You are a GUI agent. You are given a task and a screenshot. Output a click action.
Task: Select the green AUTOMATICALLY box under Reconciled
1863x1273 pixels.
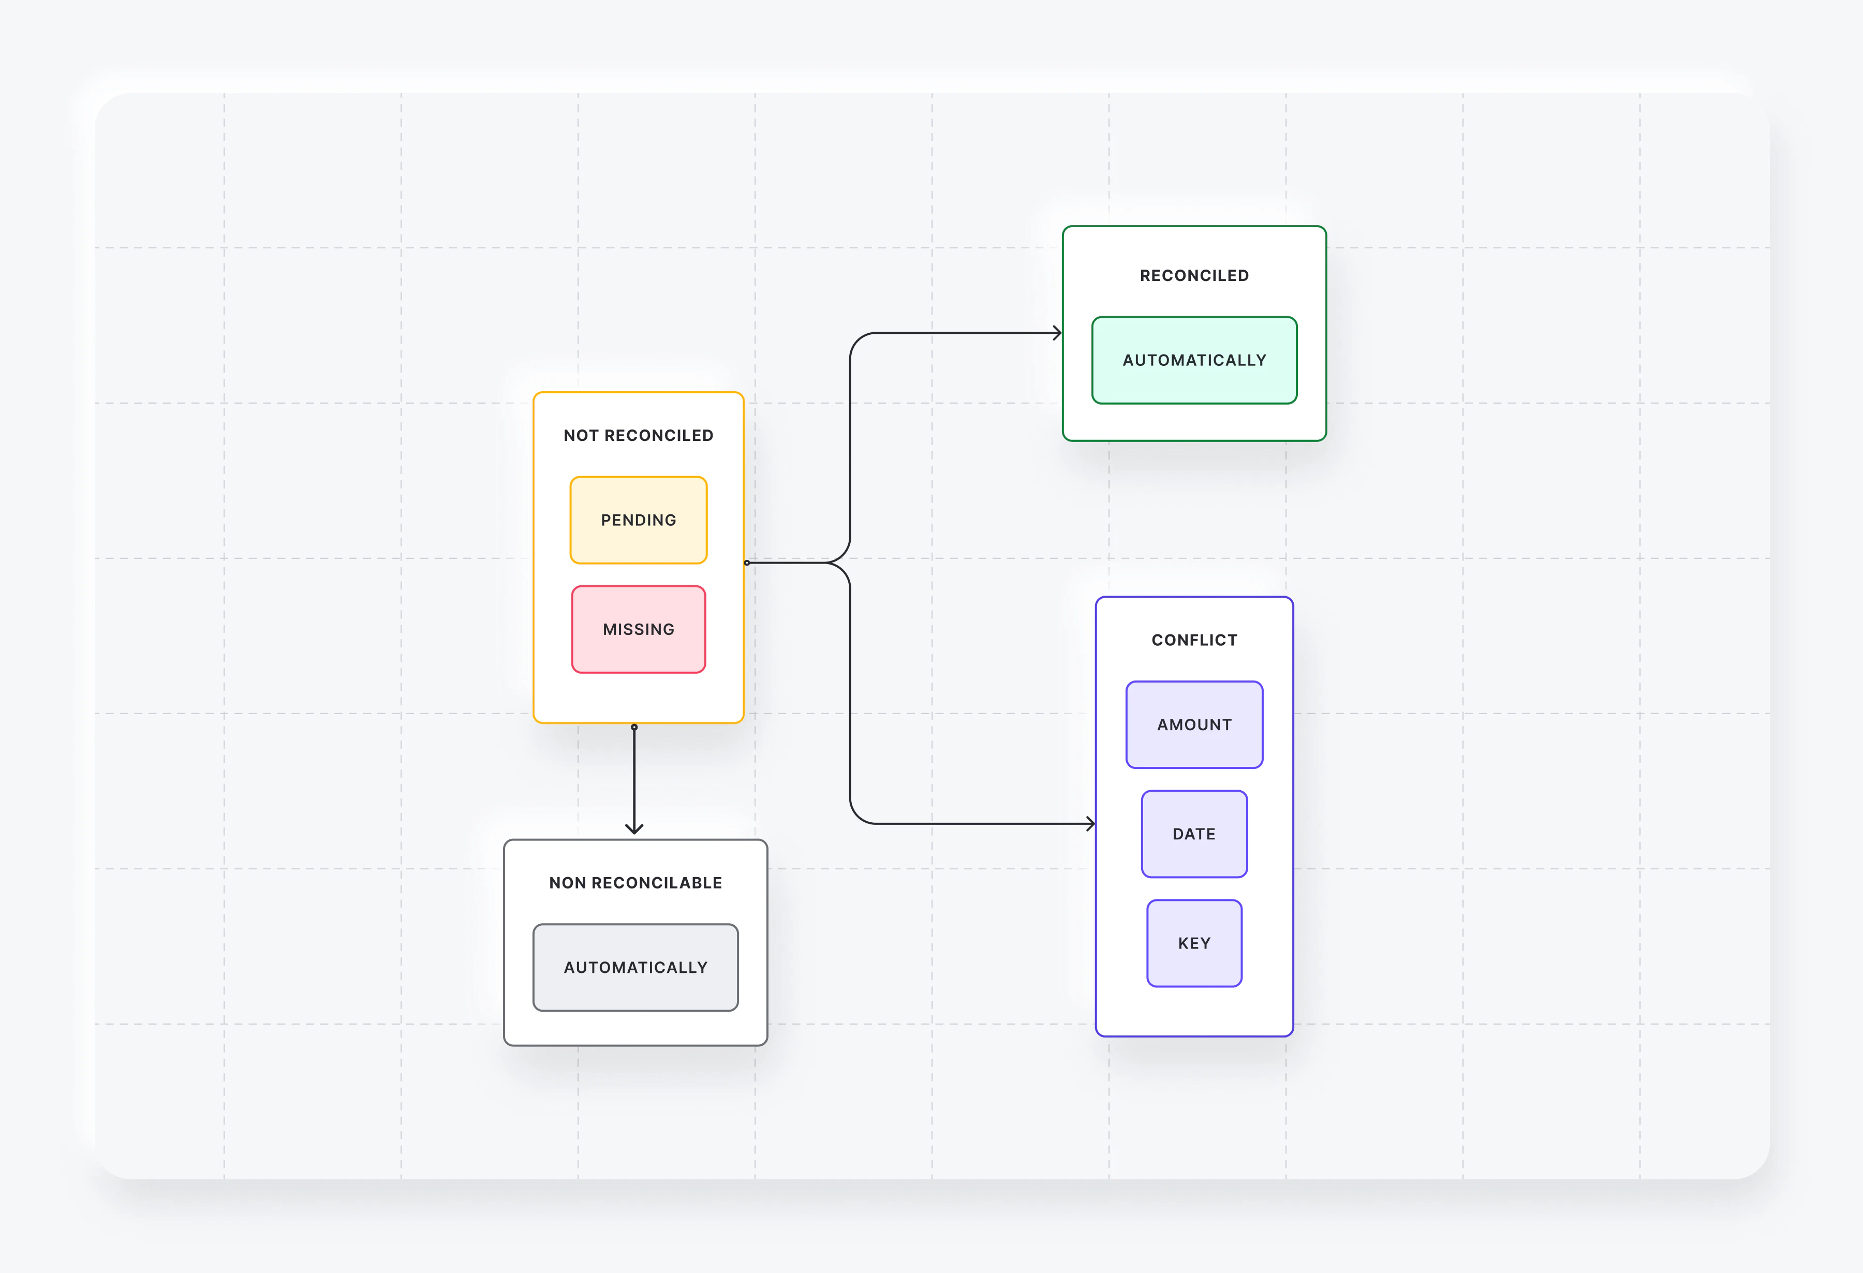pos(1194,361)
